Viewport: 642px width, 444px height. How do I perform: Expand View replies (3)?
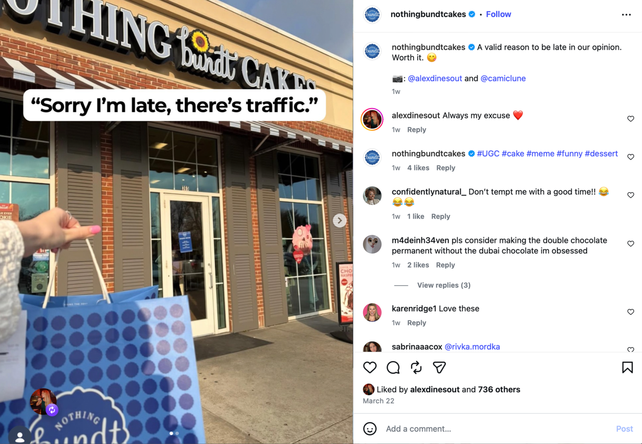pos(444,285)
